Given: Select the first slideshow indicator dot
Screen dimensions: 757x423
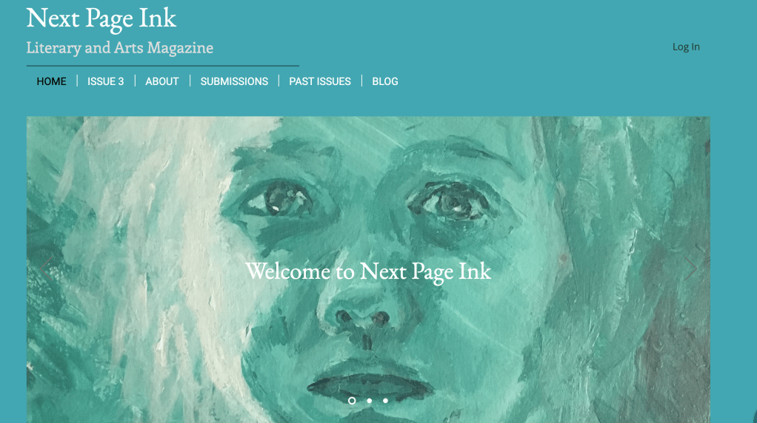Looking at the screenshot, I should (352, 400).
